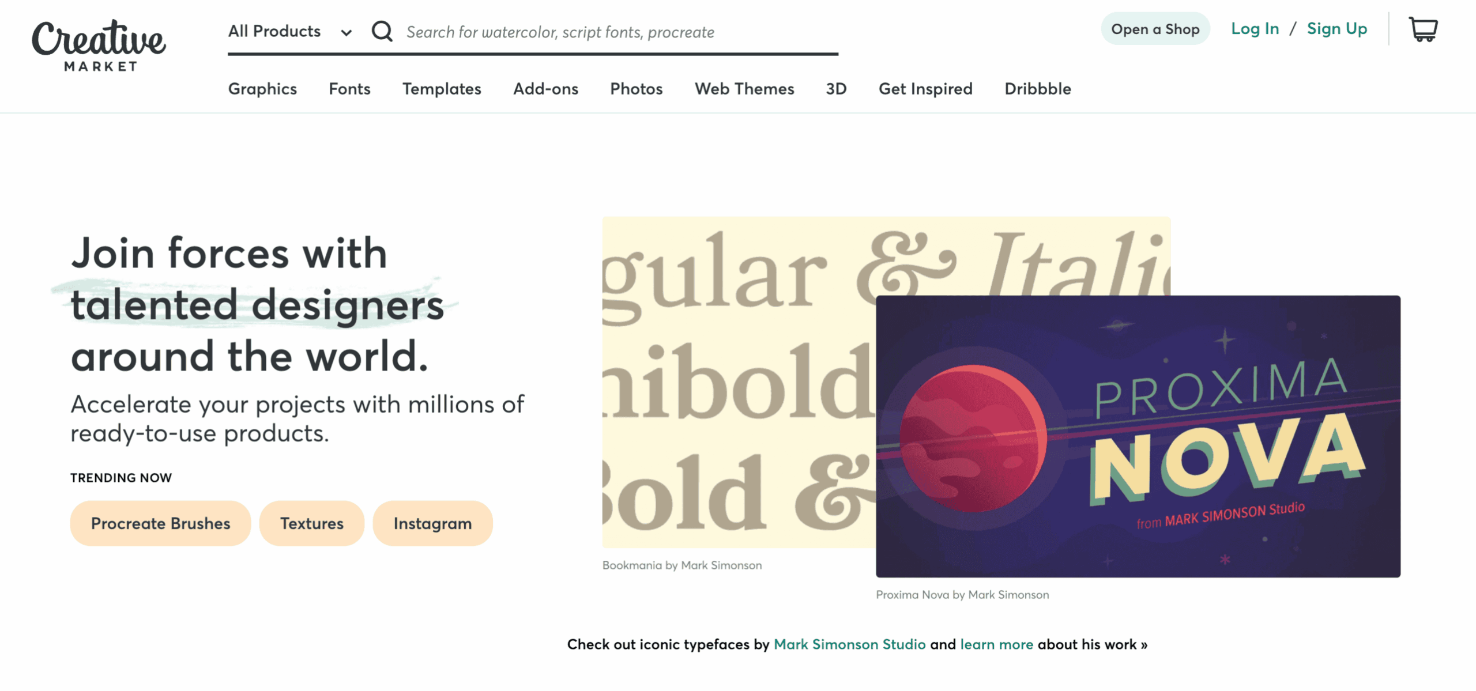Viewport: 1476px width, 691px height.
Task: Follow the Mark Simonson Studio link
Action: (x=849, y=644)
